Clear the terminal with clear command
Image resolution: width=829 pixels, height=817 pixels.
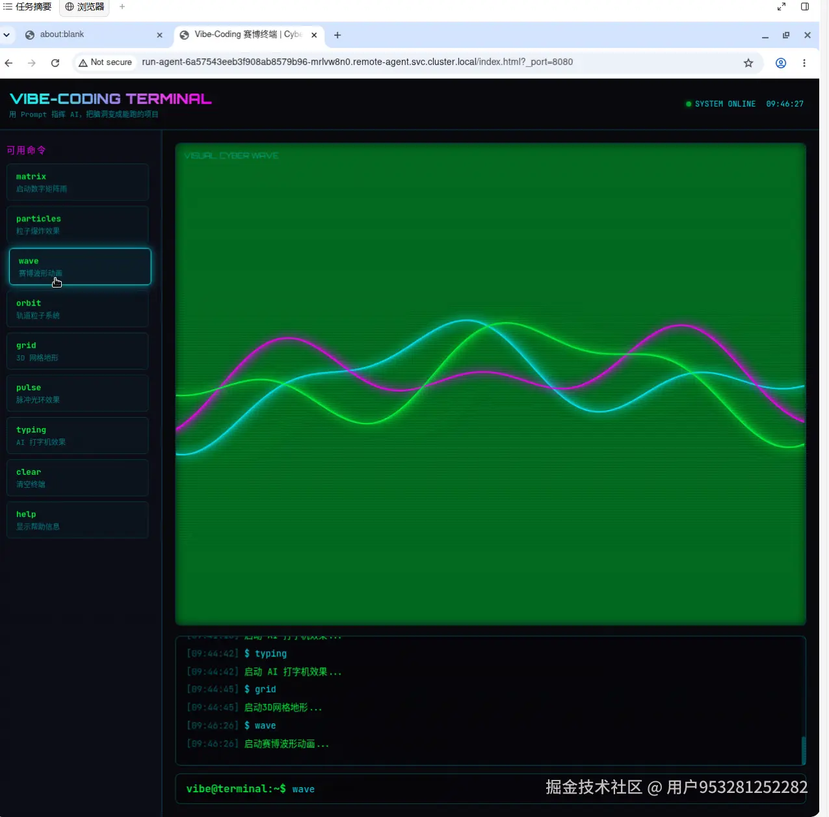[x=77, y=478]
